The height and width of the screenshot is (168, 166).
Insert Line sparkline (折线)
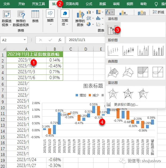click(159, 12)
